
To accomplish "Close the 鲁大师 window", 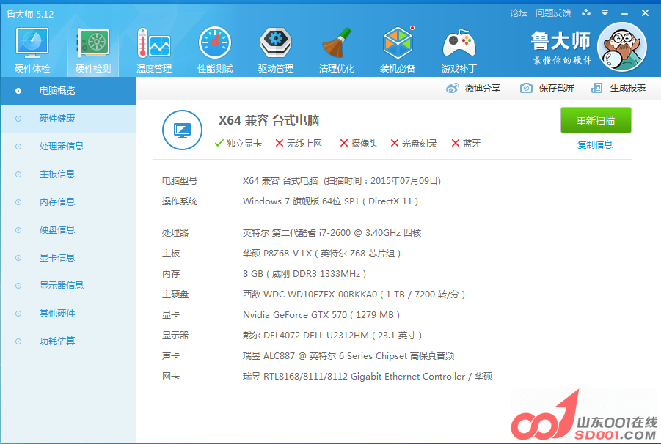I will (645, 13).
